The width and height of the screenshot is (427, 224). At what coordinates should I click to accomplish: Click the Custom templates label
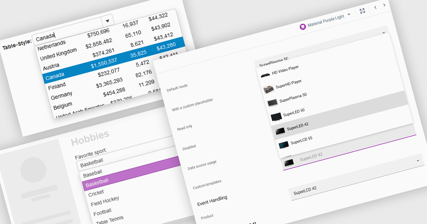click(207, 184)
